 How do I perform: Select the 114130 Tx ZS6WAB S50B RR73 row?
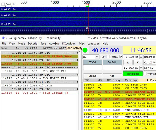(120, 103)
